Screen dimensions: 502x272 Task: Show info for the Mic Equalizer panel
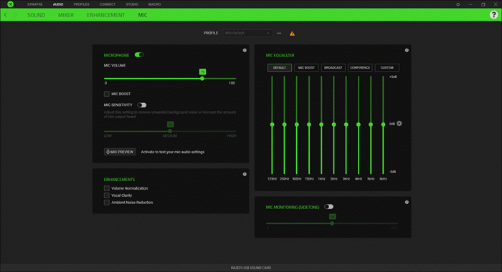pyautogui.click(x=407, y=50)
